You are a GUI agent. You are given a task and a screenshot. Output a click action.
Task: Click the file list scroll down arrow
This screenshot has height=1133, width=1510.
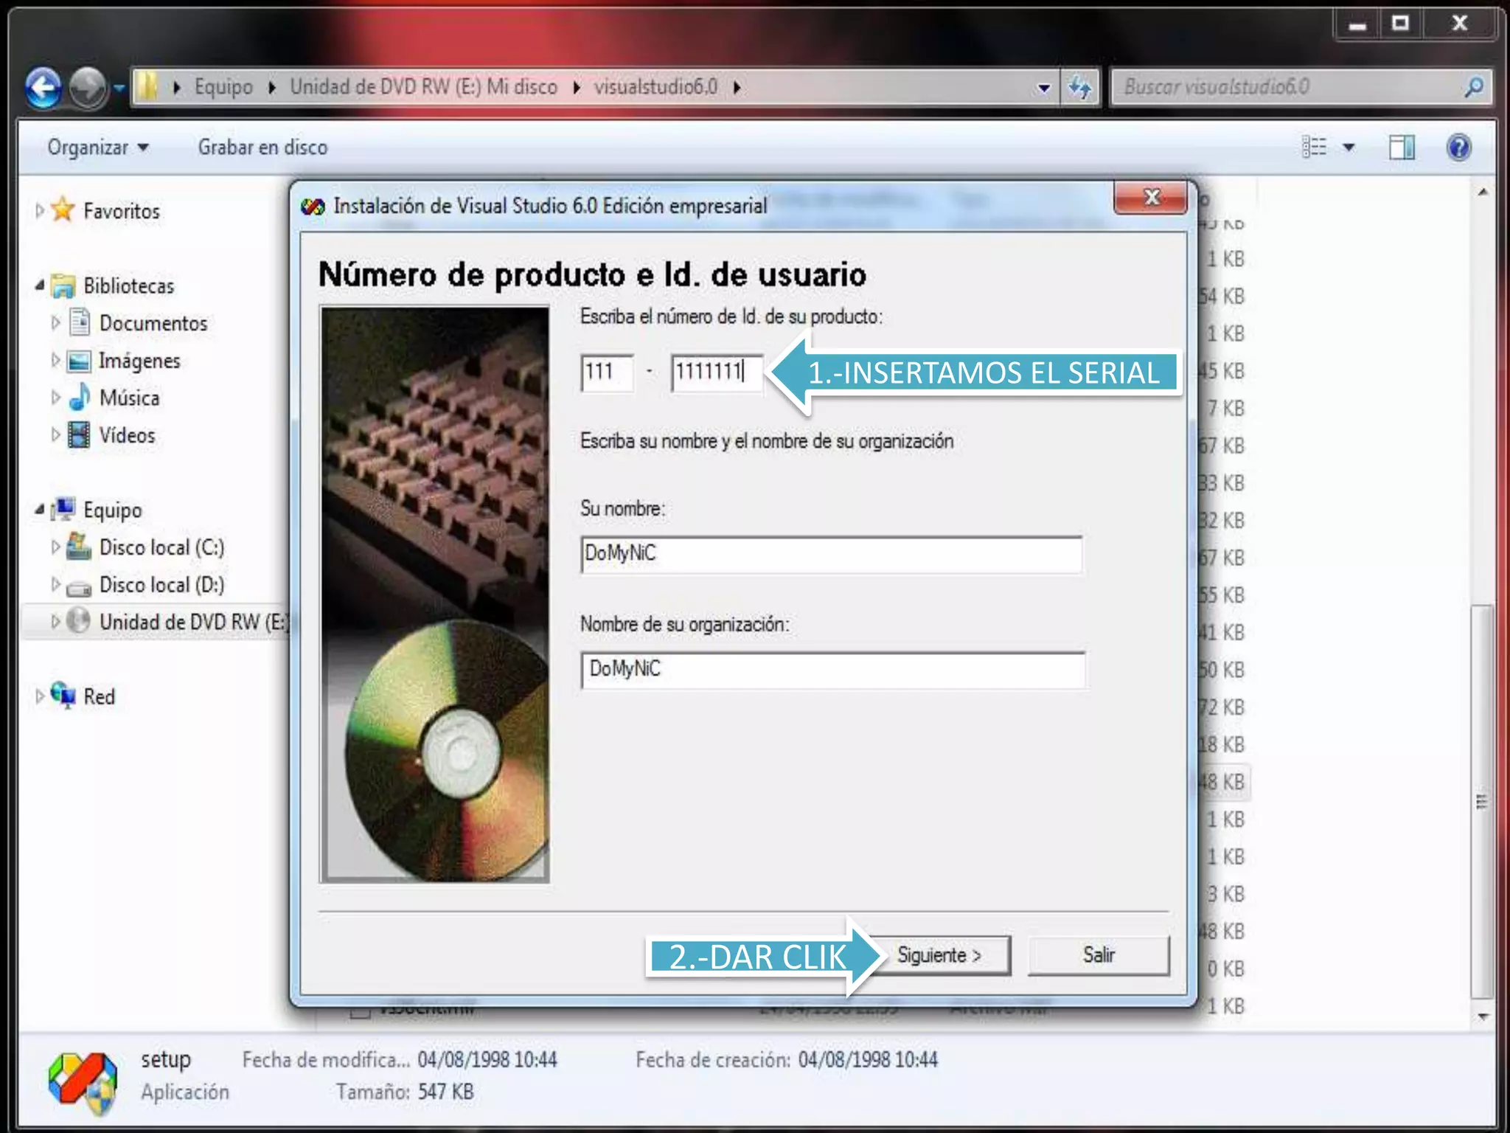coord(1482,1017)
